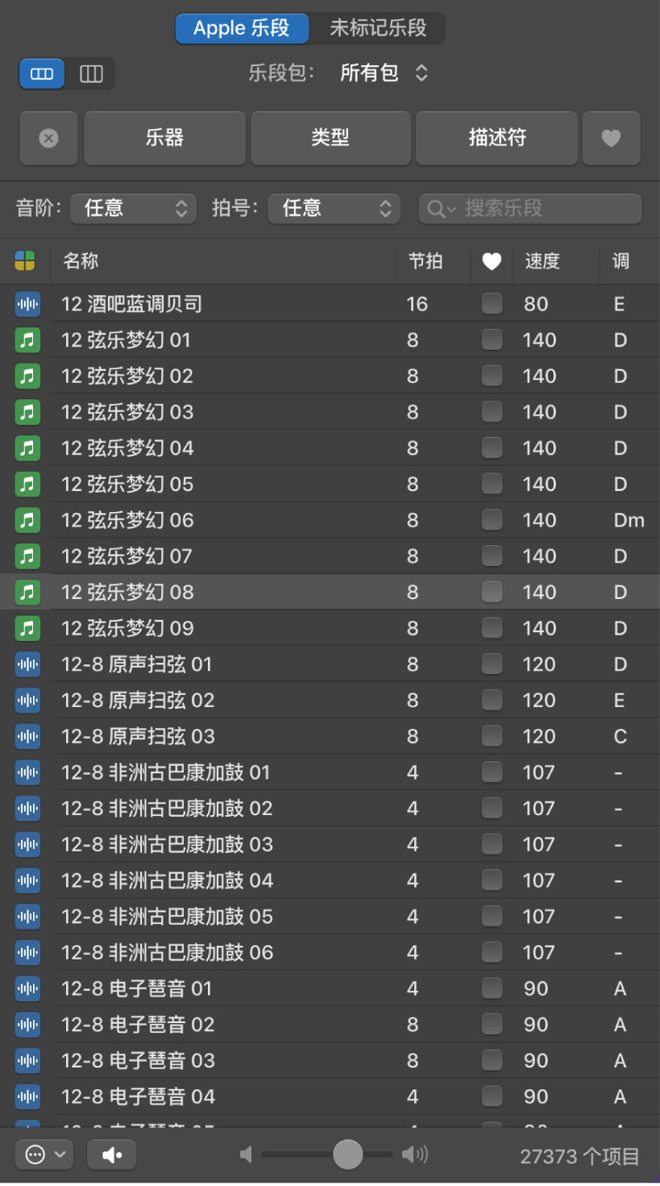Favorite the 12 弦乐梦幻 01 checkbox
This screenshot has width=660, height=1186.
pos(492,339)
